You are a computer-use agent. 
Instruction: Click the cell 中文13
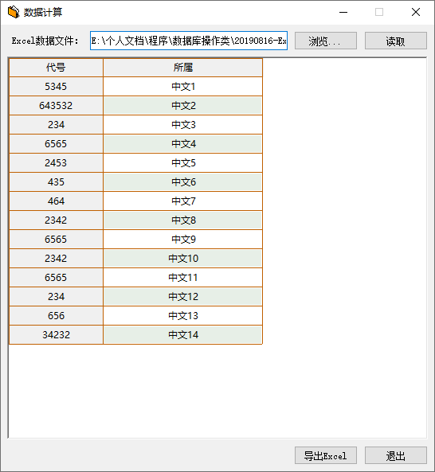pyautogui.click(x=183, y=316)
